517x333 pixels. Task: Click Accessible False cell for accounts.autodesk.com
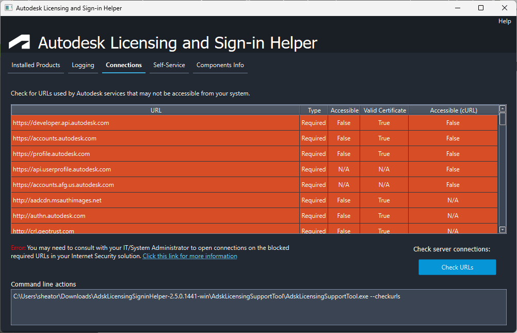(x=344, y=138)
